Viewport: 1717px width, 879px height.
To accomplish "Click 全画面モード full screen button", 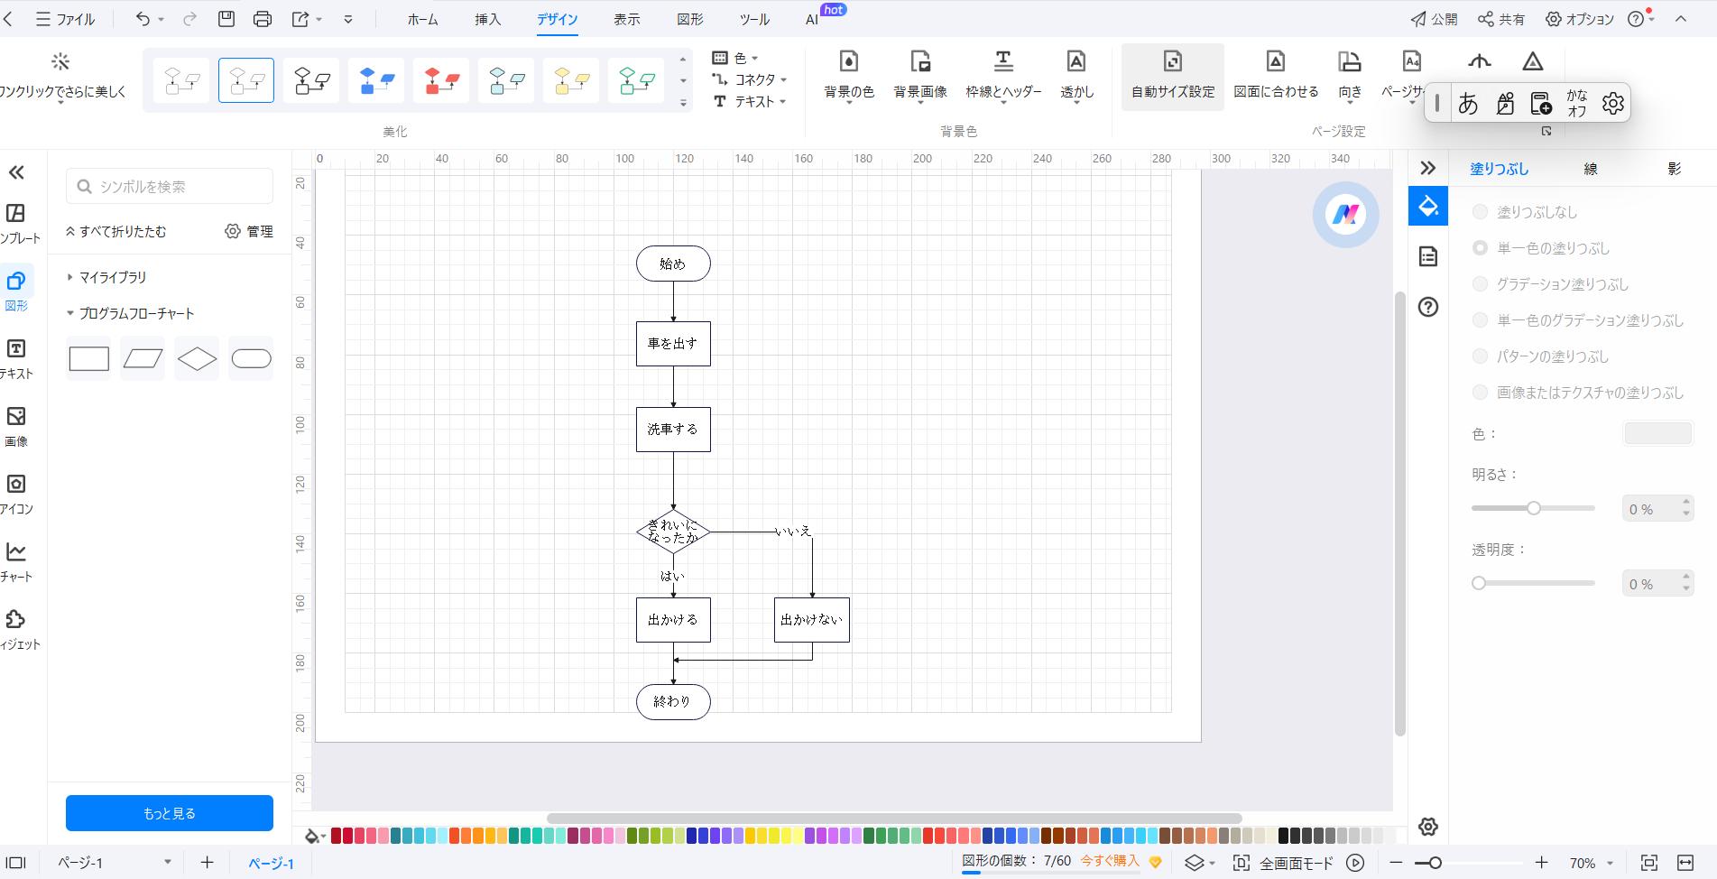I will point(1283,863).
